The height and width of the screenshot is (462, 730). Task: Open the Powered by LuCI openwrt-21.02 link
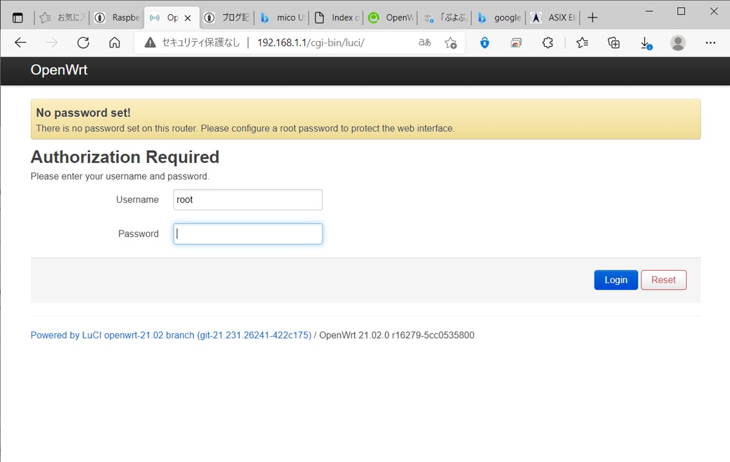click(x=171, y=335)
